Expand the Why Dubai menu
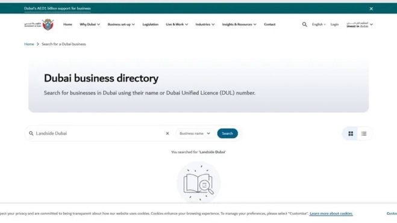Screen dimensions: 397x223 [x=90, y=25]
